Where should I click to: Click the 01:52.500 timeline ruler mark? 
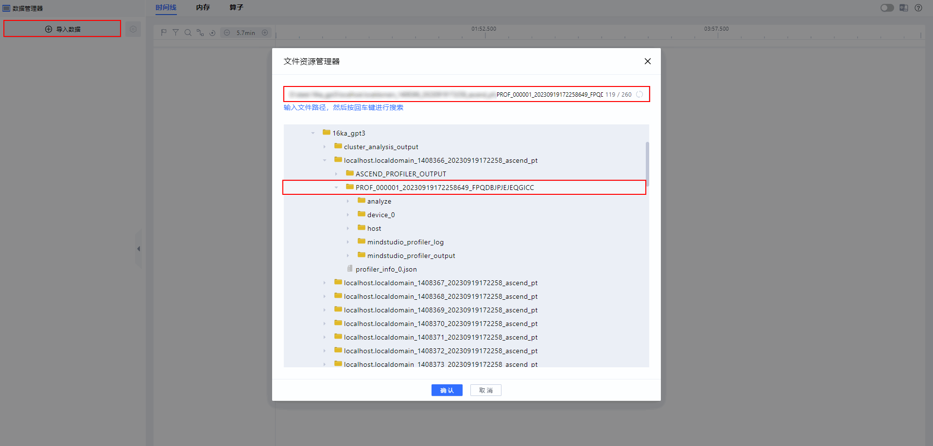pyautogui.click(x=484, y=29)
